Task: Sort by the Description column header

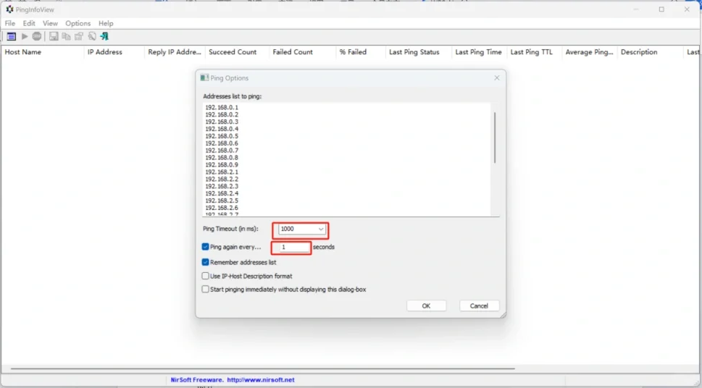Action: click(x=651, y=52)
